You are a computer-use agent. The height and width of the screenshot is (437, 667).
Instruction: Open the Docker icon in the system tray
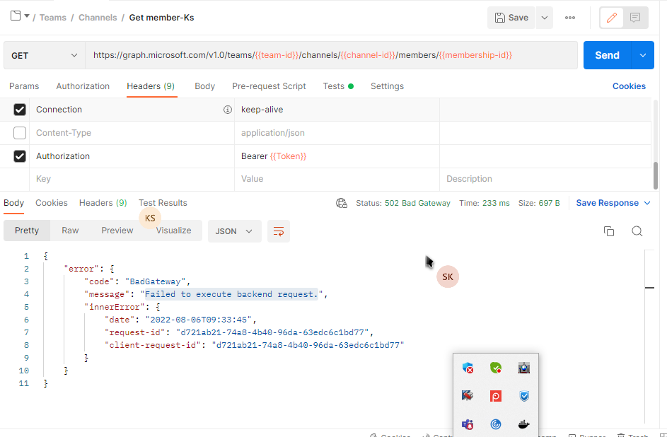[x=523, y=424]
